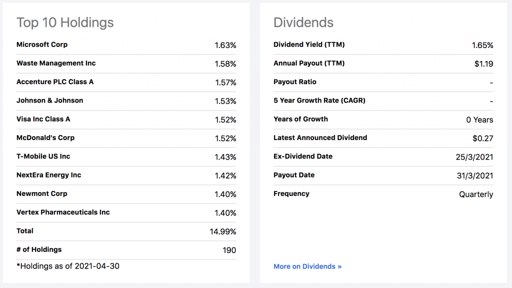Click the Dividend Yield (TTM) label

click(x=309, y=44)
